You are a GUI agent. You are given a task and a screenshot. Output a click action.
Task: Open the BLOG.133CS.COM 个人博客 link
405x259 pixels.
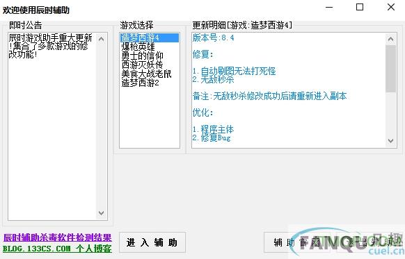tap(57, 249)
